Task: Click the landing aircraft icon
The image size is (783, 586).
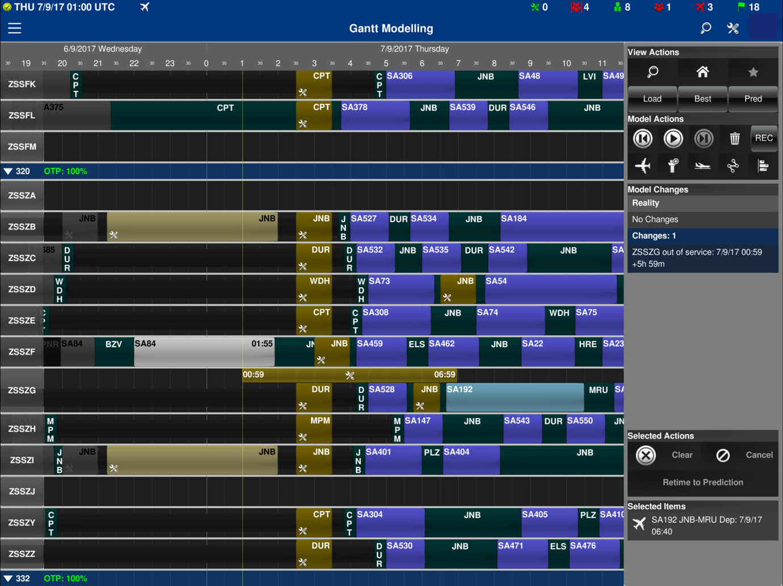Action: pyautogui.click(x=703, y=166)
